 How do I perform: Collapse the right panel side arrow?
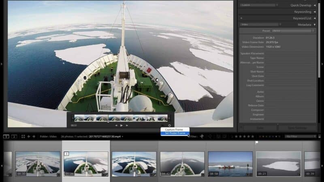[x=322, y=64]
